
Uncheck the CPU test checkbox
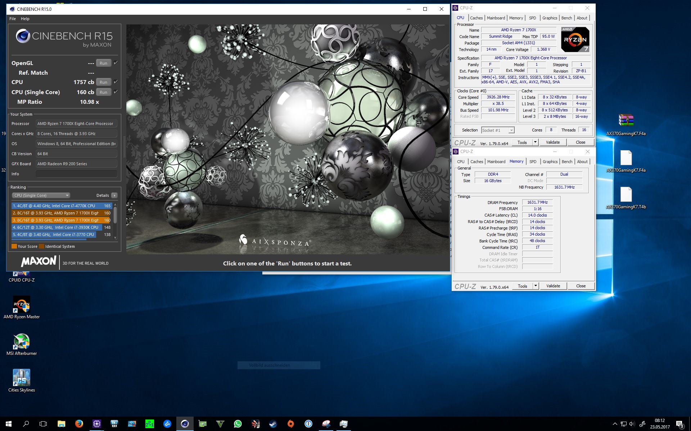tap(116, 82)
